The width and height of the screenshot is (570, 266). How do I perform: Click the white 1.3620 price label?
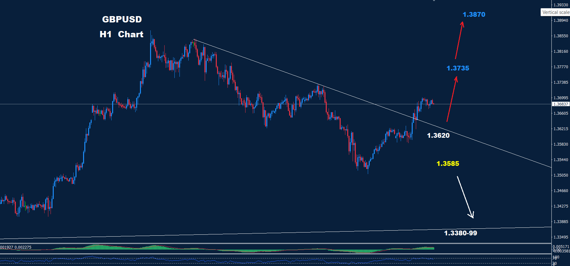438,136
